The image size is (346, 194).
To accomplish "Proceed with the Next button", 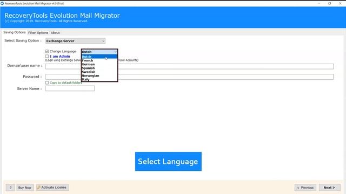I will pyautogui.click(x=329, y=188).
